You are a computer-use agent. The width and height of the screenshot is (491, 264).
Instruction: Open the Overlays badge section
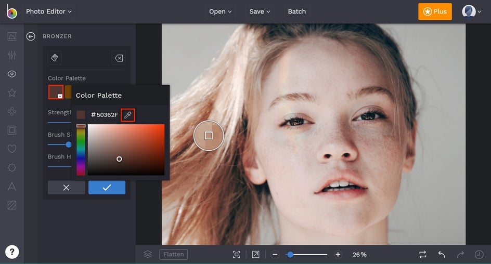click(12, 168)
